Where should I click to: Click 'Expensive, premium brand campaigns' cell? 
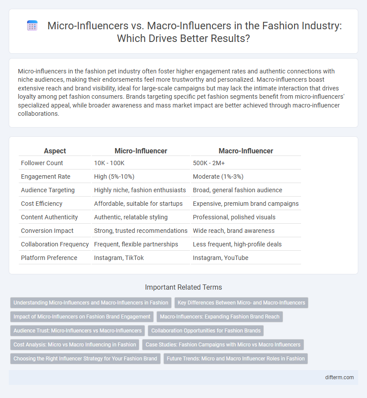tap(246, 204)
